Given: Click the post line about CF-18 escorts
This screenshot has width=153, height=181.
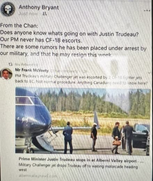Looking at the screenshot, I should click(41, 40).
